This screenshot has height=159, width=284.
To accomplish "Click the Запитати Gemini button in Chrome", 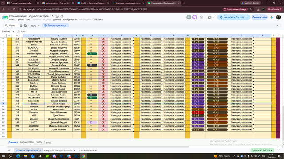I will pyautogui.click(x=250, y=3).
